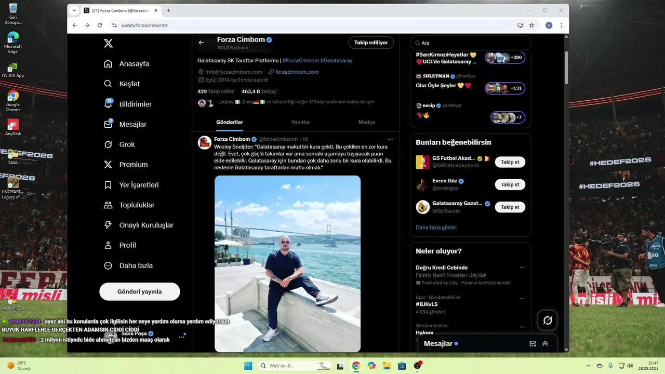Open Chrome from the taskbar

(x=356, y=366)
